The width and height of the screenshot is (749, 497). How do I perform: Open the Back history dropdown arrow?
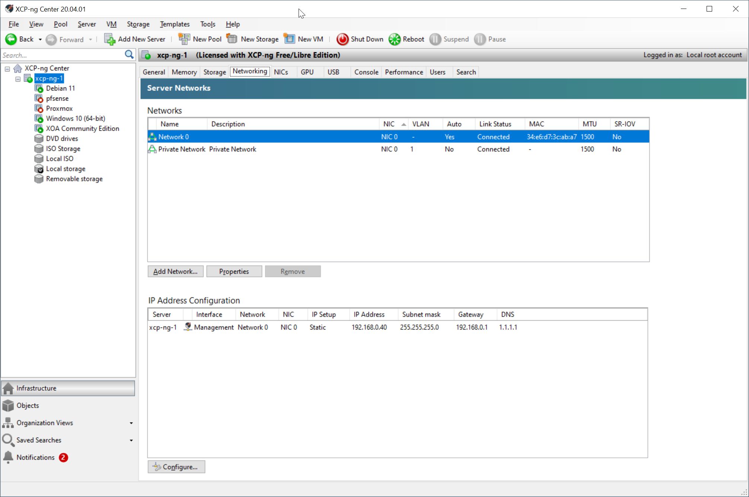coord(40,39)
